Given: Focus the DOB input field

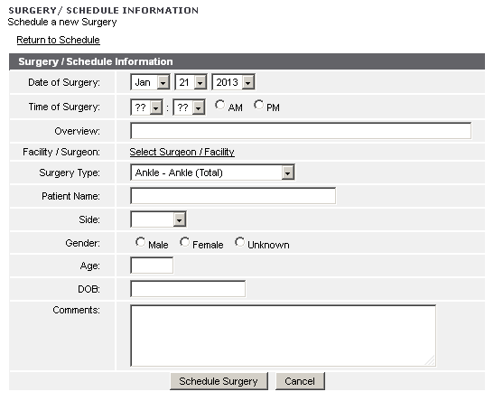Looking at the screenshot, I should pos(188,289).
